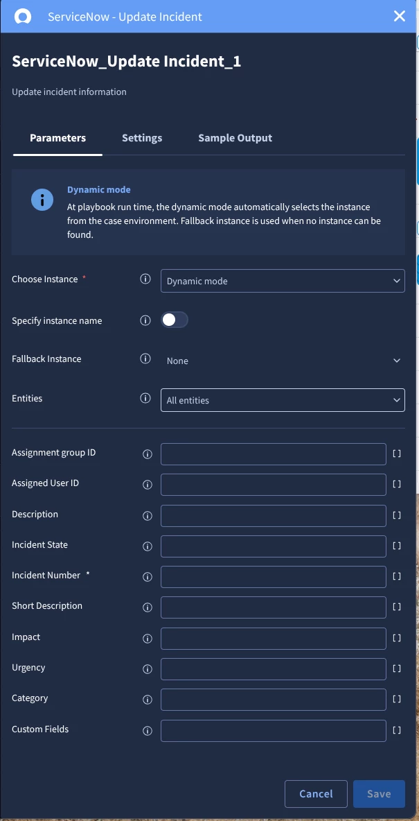
Task: Focus the Urgency input field
Action: pyautogui.click(x=273, y=669)
